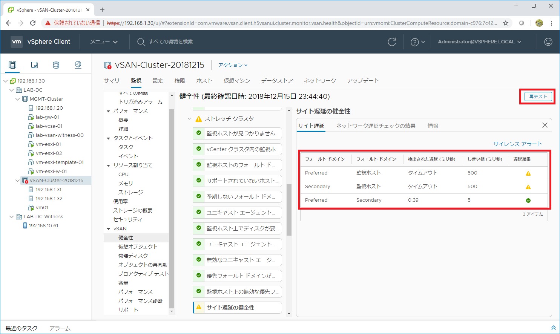560x334 pixels.
Task: Click the green check in Preferred-Secondary row
Action: 528,201
